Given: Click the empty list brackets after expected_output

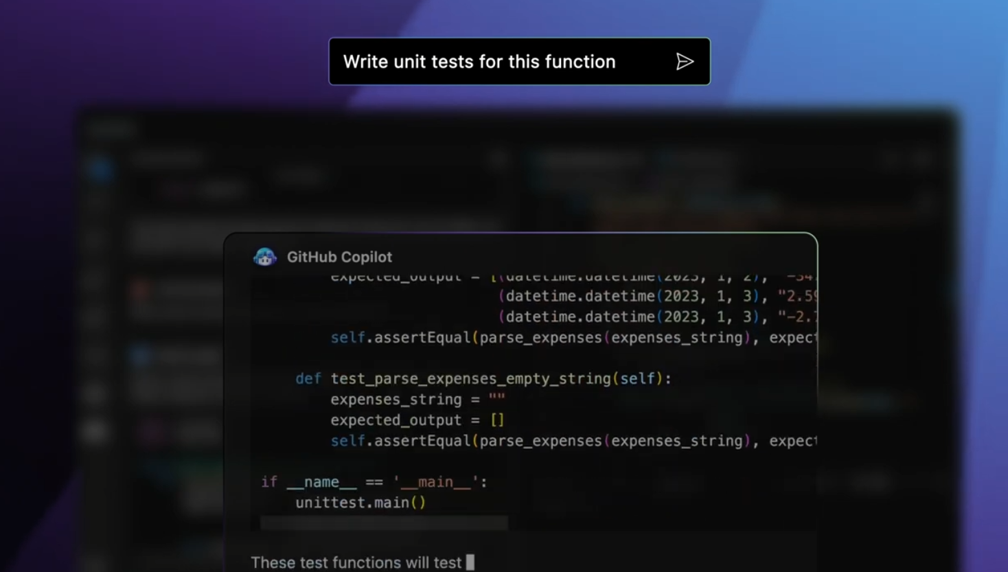Looking at the screenshot, I should click(x=496, y=420).
